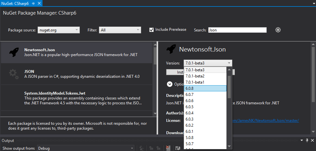Open Package source dropdown
This screenshot has width=316, height=151.
(x=59, y=30)
